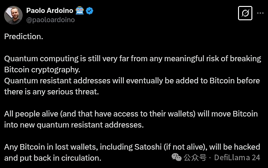Click the Bitcoin cryptography text line
Image resolution: width=268 pixels, height=168 pixels.
(42, 70)
